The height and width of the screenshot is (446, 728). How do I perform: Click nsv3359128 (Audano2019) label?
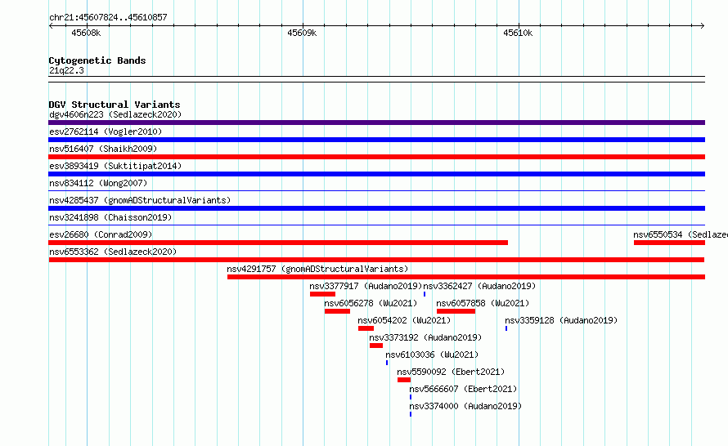click(x=561, y=320)
